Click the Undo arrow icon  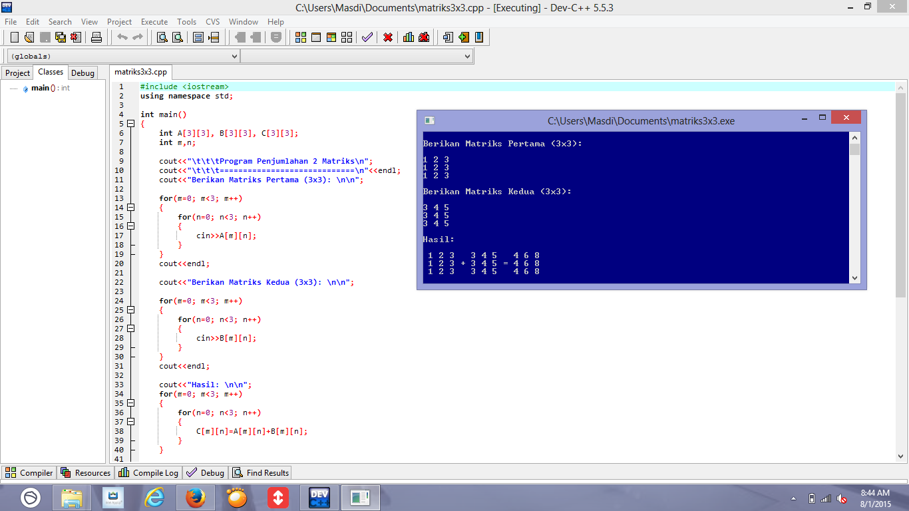pos(122,37)
